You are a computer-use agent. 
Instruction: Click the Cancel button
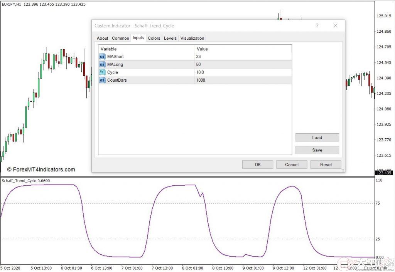[292, 165]
